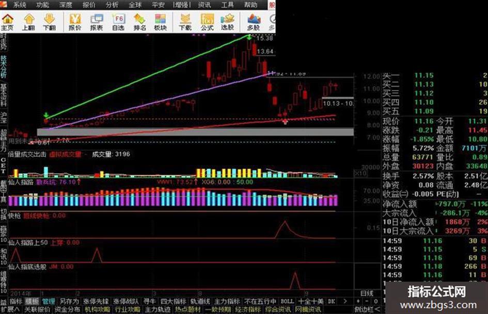Launch the 选股 stock picker icon

click(228, 22)
